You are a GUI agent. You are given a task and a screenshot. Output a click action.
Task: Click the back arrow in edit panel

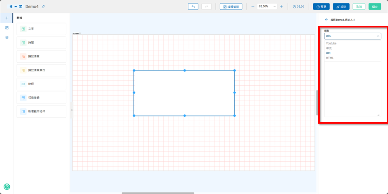(326, 19)
